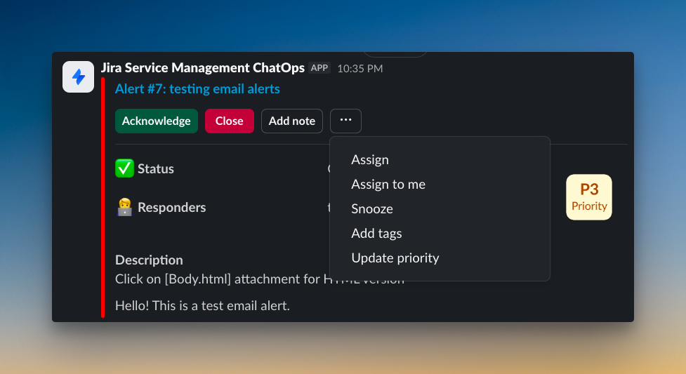This screenshot has width=686, height=374.
Task: Click the green checkmark Status emoji
Action: coord(124,168)
